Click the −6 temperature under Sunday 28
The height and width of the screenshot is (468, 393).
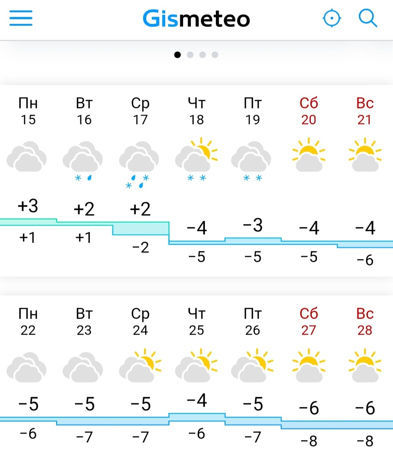click(365, 409)
